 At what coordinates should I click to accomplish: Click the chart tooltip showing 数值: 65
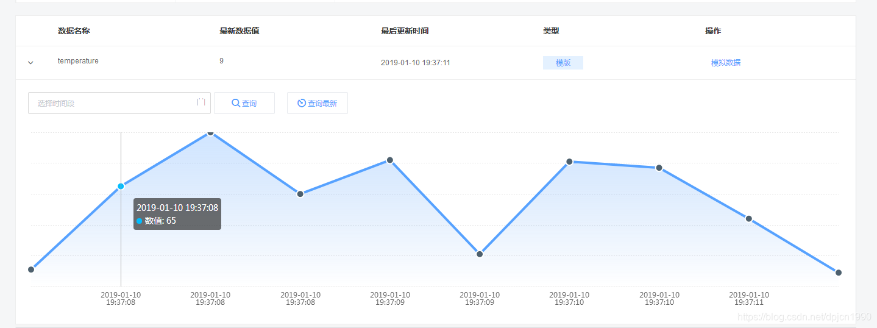click(177, 214)
